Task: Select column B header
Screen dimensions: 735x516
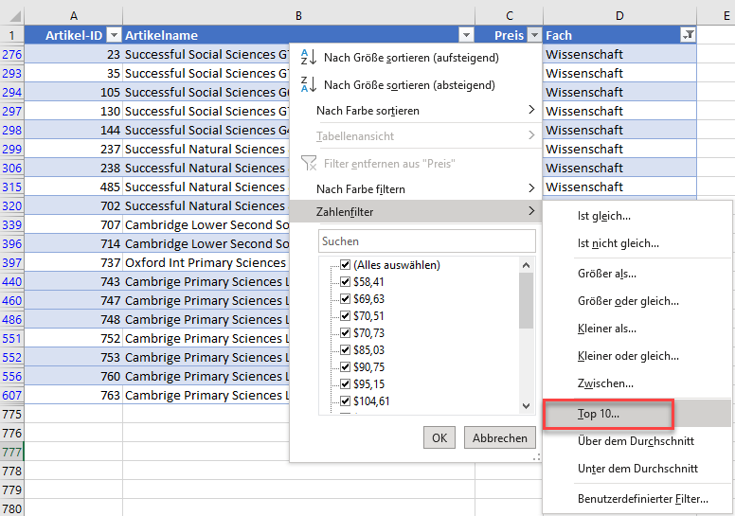Action: [298, 16]
